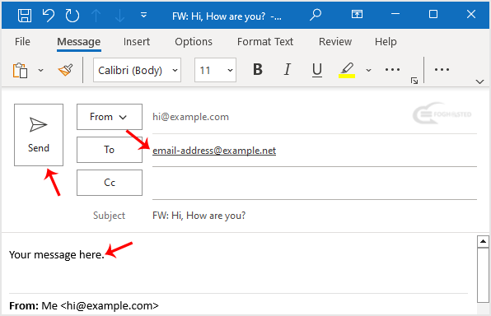Screen dimensions: 491x316
Task: Switch to the Insert tab
Action: tap(137, 42)
